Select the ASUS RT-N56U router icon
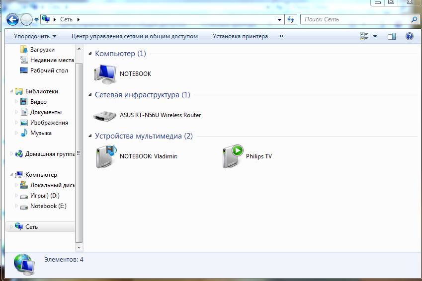This screenshot has height=281, width=422. (x=105, y=116)
